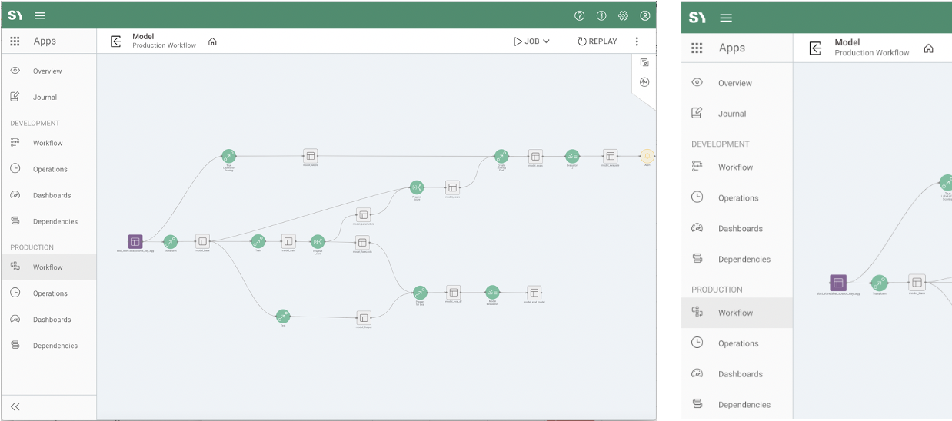This screenshot has width=952, height=421.
Task: Click the Test transform node
Action: coord(283,316)
